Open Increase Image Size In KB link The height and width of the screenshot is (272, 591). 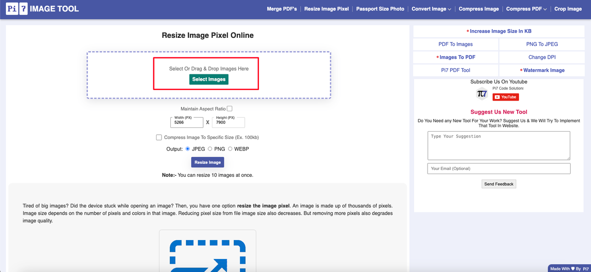pos(499,31)
